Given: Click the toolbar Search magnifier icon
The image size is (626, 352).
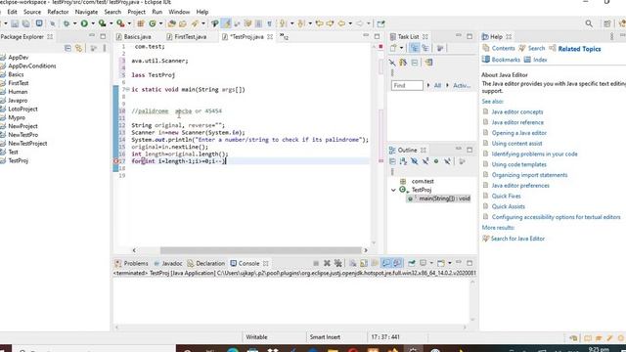Looking at the screenshot, I should 589,23.
